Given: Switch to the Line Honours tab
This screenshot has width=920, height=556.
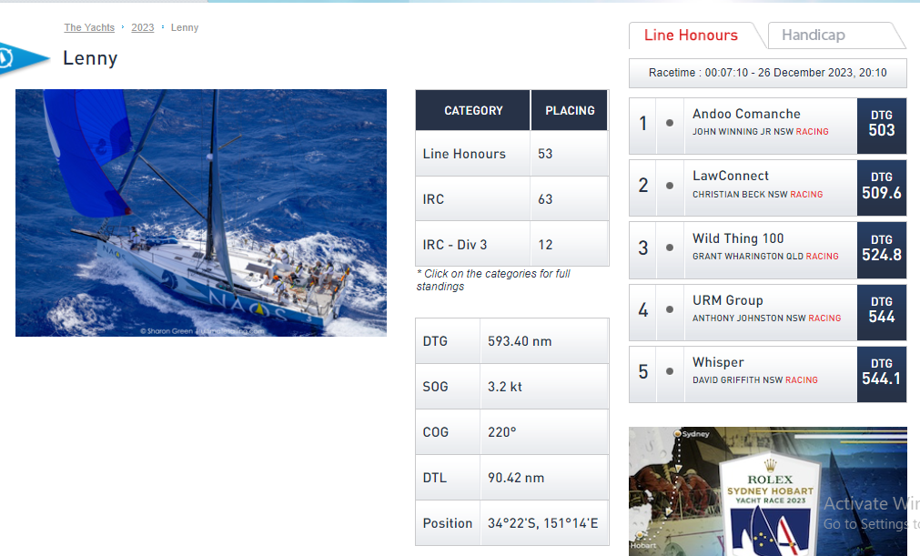Looking at the screenshot, I should [692, 35].
